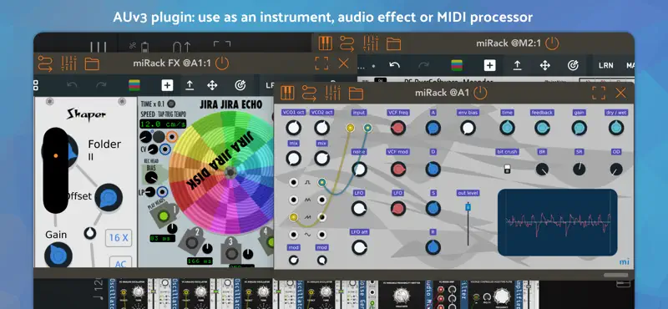Click the noise knob

pos(359,170)
